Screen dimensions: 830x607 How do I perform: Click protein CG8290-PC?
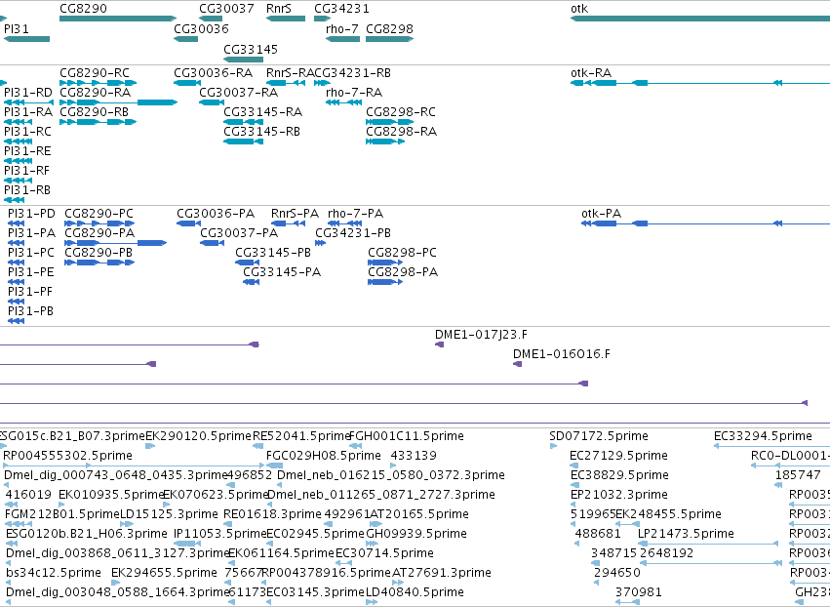pyautogui.click(x=99, y=214)
